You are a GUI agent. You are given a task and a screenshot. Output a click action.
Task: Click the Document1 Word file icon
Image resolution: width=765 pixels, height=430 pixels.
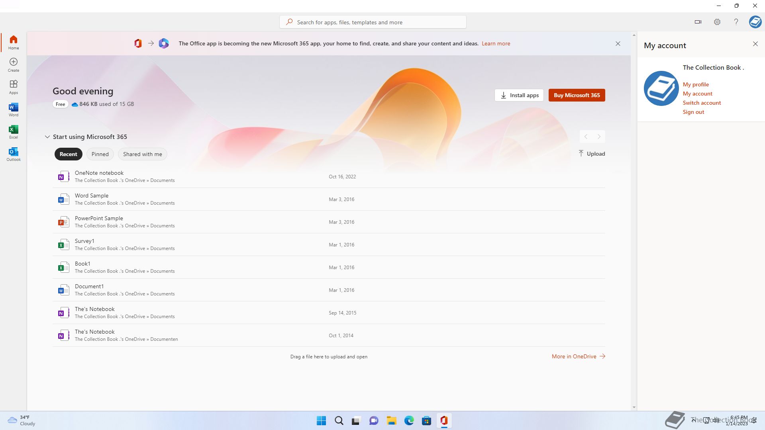(63, 290)
